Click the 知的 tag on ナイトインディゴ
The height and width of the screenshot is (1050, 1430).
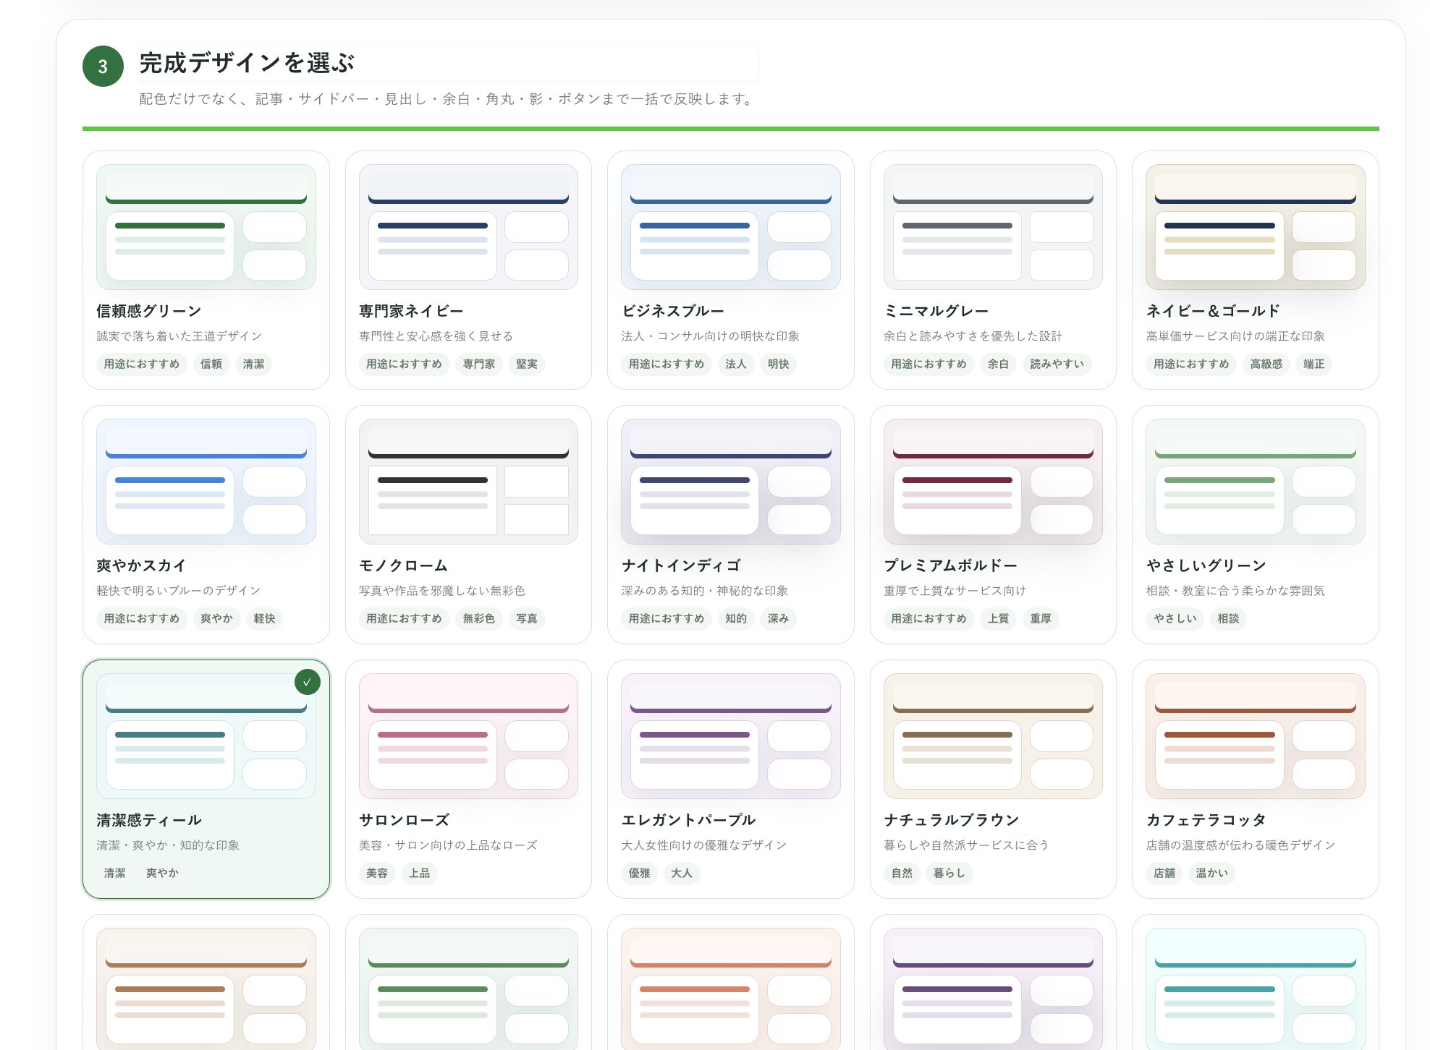pyautogui.click(x=736, y=618)
